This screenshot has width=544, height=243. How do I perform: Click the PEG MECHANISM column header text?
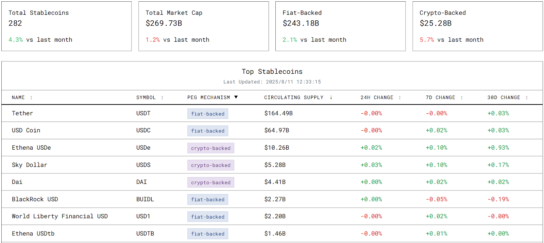tap(208, 98)
